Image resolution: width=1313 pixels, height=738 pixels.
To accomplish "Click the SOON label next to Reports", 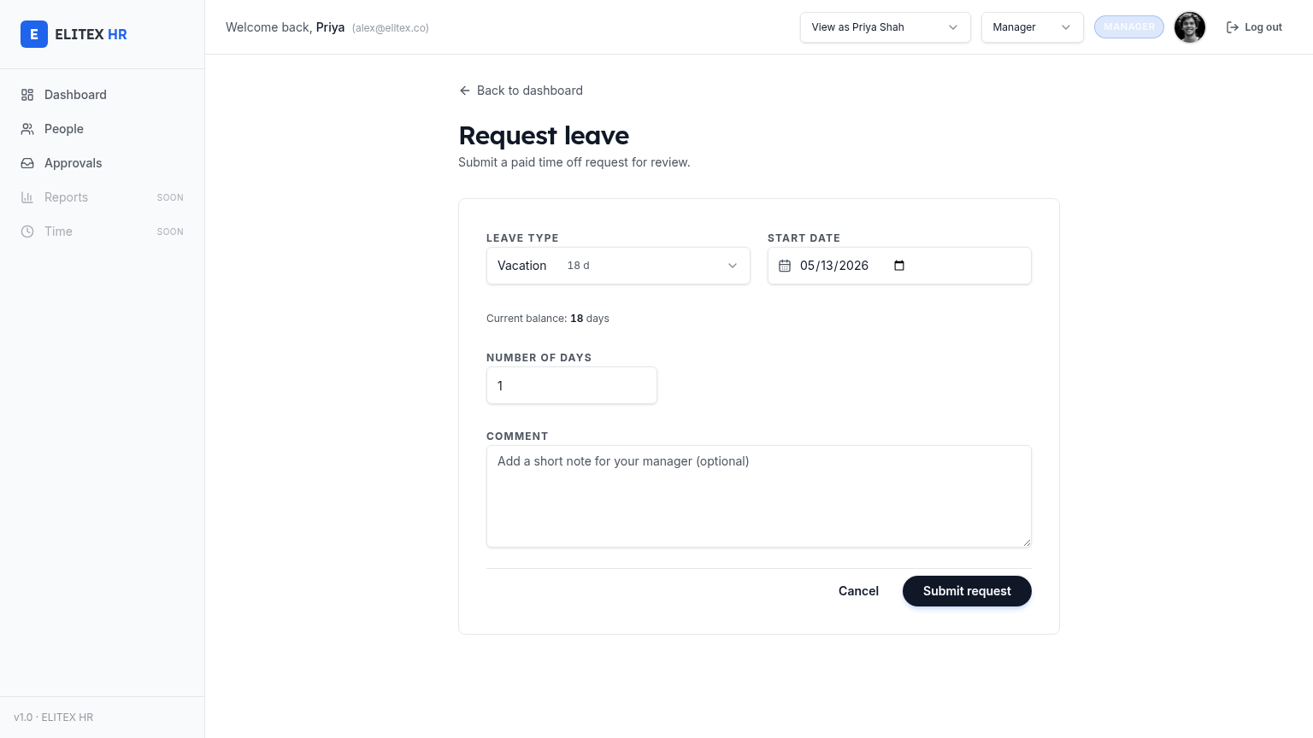I will pyautogui.click(x=170, y=197).
